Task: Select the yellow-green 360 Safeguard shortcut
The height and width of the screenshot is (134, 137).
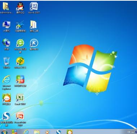Action: click(20, 63)
